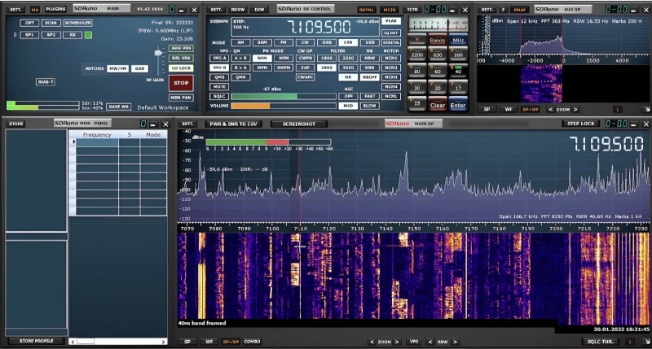This screenshot has height=349, width=652.
Task: Select the AM demodulation mode
Action: point(240,42)
